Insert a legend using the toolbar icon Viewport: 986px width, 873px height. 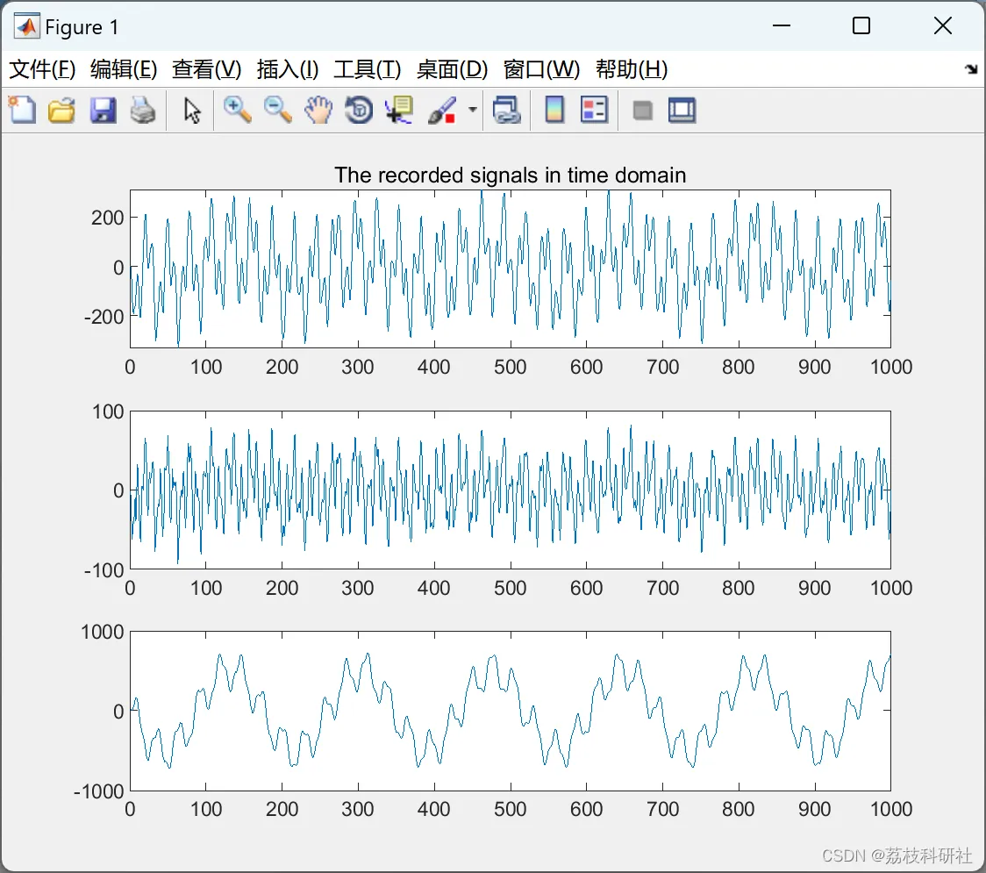594,111
